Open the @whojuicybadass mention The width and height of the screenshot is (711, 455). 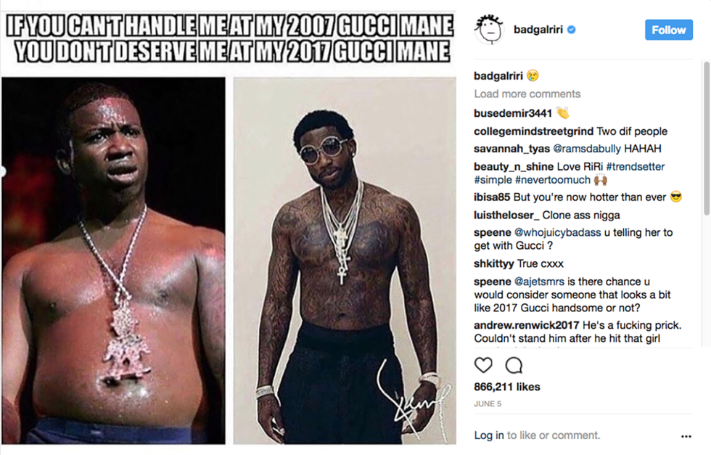(557, 232)
